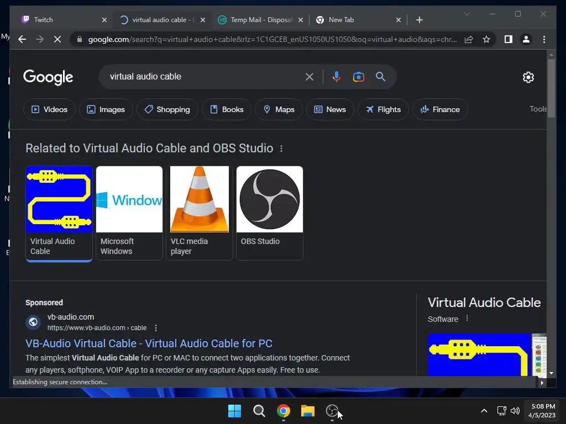Filter results by Videos
The image size is (566, 424).
point(49,109)
